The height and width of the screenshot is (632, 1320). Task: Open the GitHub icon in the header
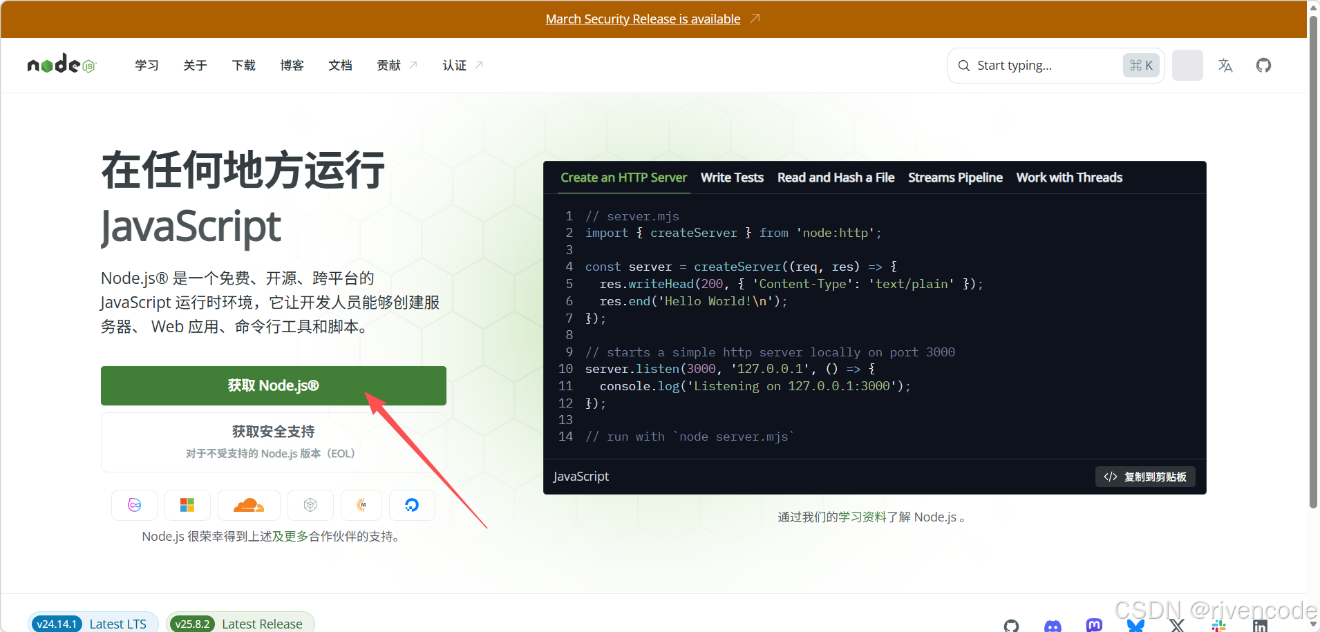click(1263, 66)
